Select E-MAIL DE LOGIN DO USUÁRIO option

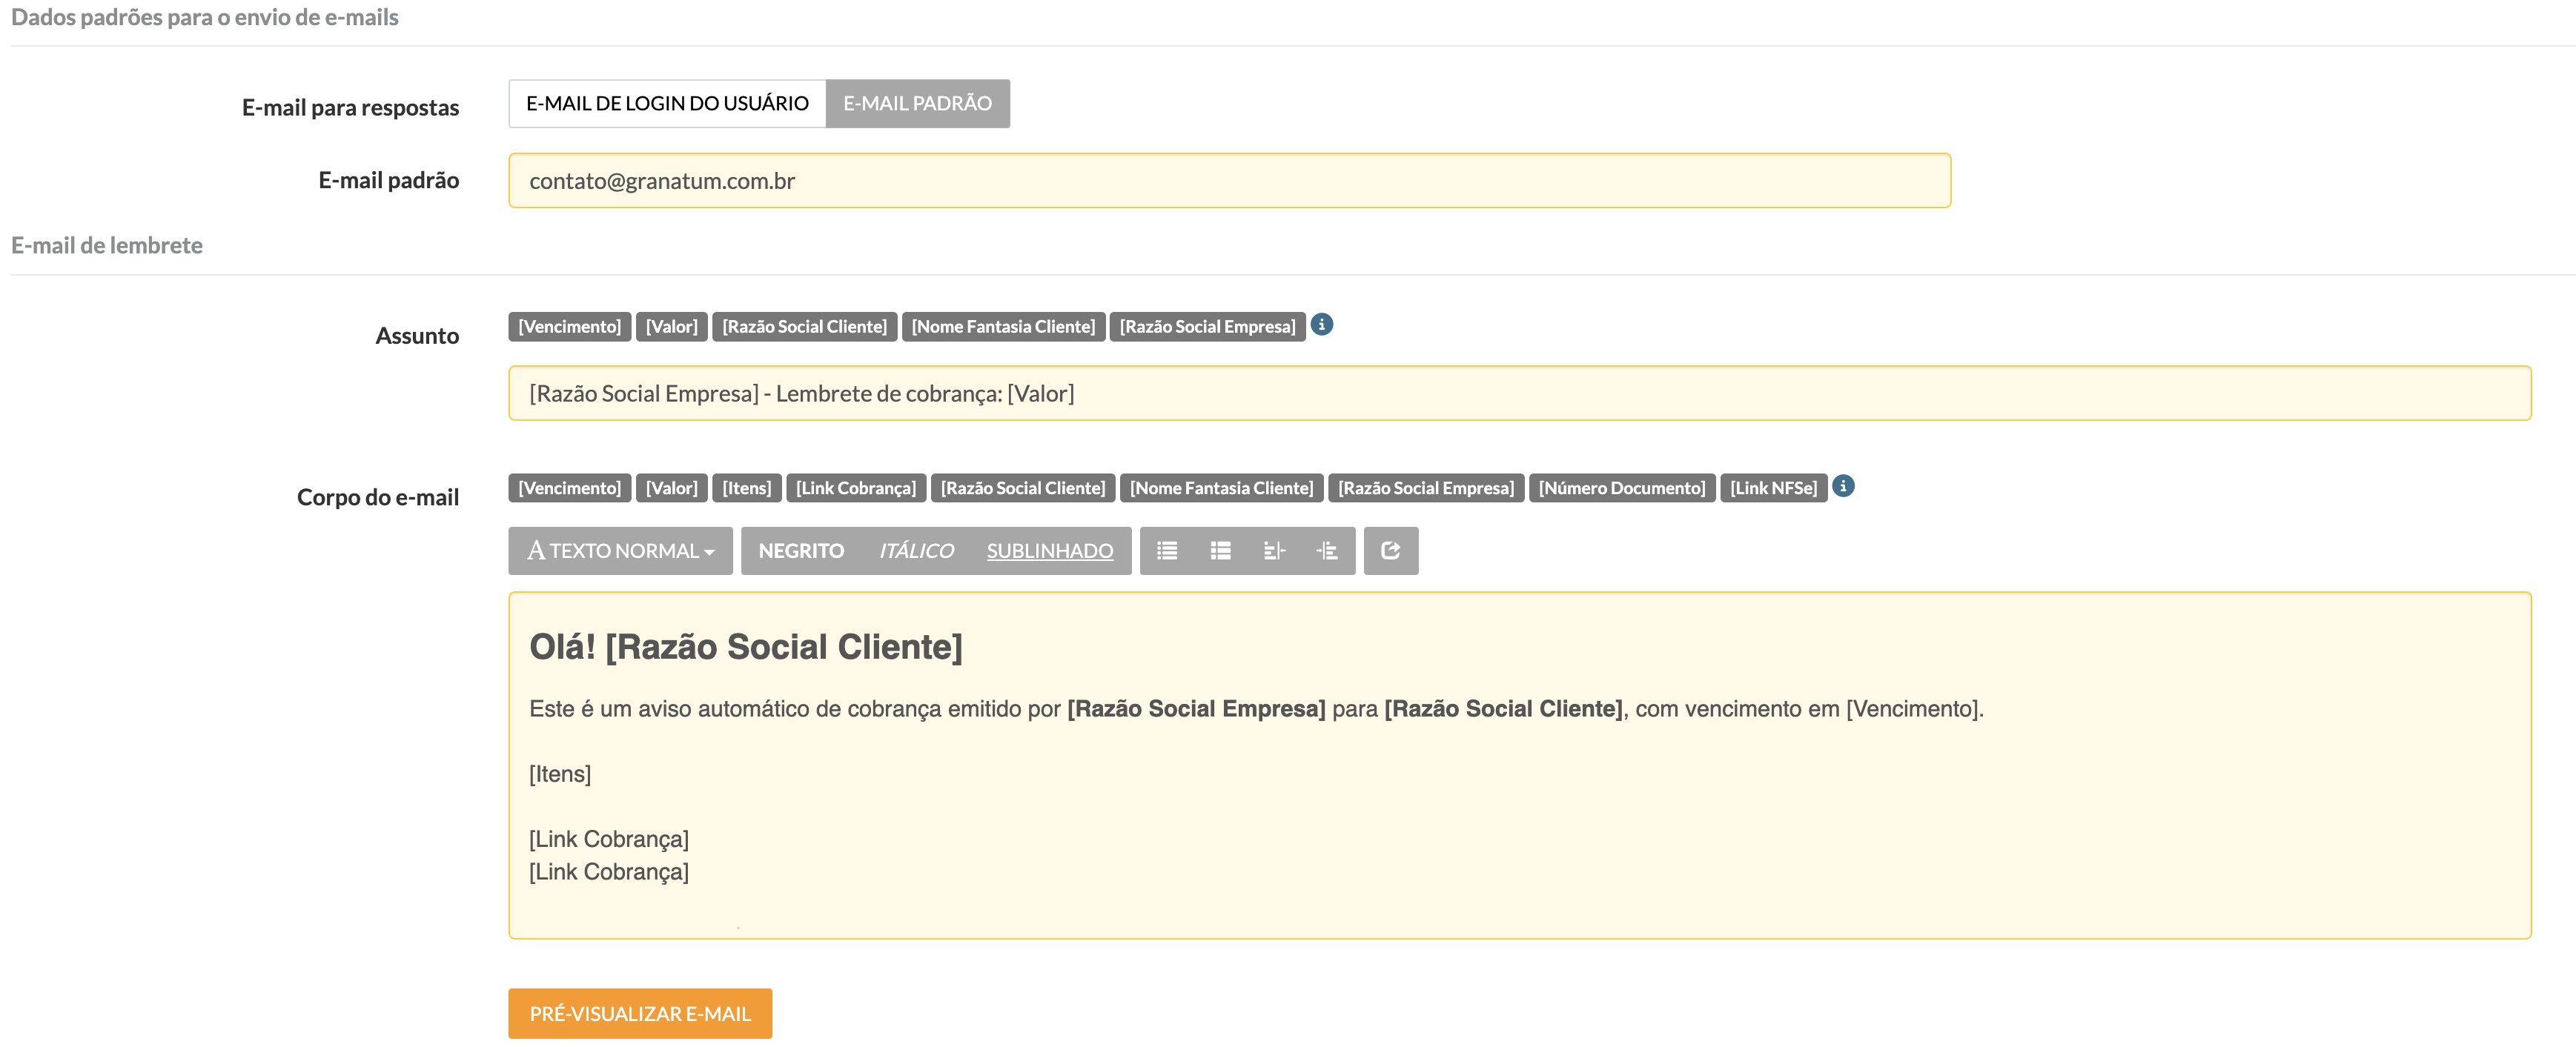pyautogui.click(x=667, y=104)
